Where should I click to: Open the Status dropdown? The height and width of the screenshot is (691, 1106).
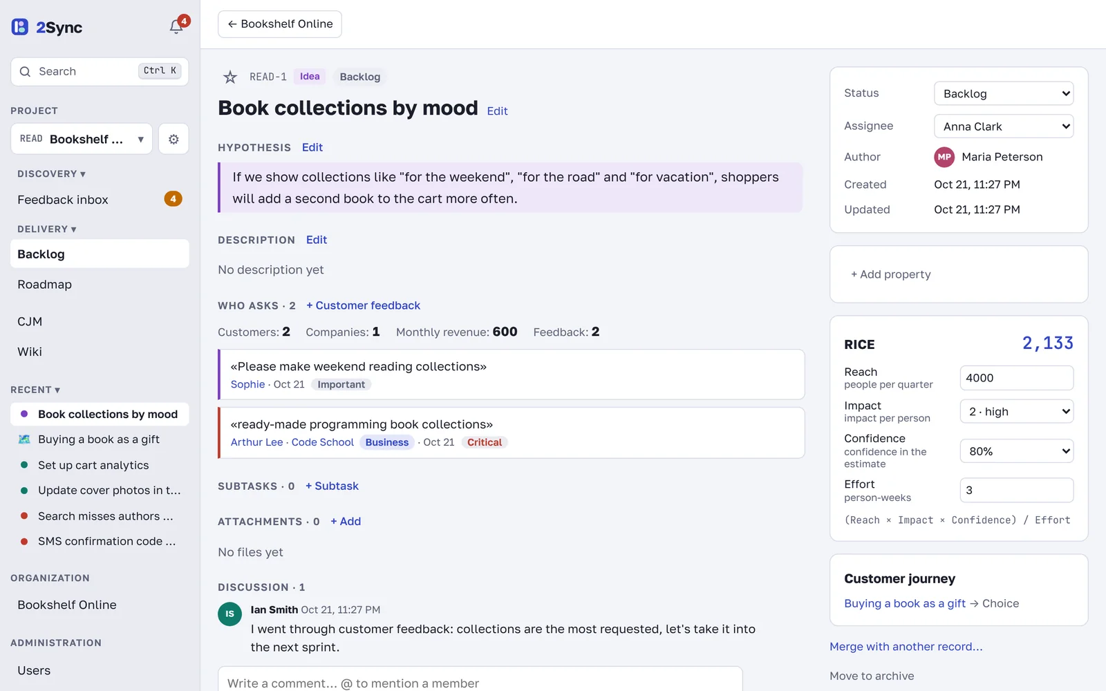pos(1004,93)
